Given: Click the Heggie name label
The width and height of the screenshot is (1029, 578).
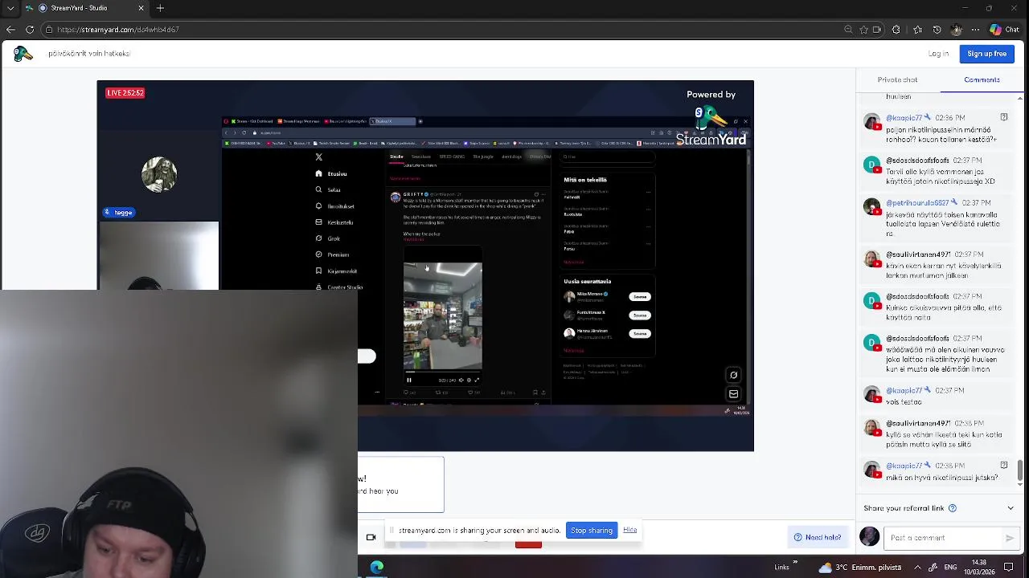Looking at the screenshot, I should pos(118,212).
